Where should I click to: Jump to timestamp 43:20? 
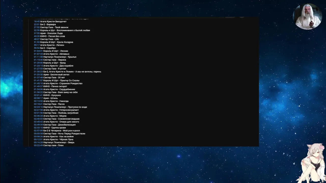pos(37,36)
